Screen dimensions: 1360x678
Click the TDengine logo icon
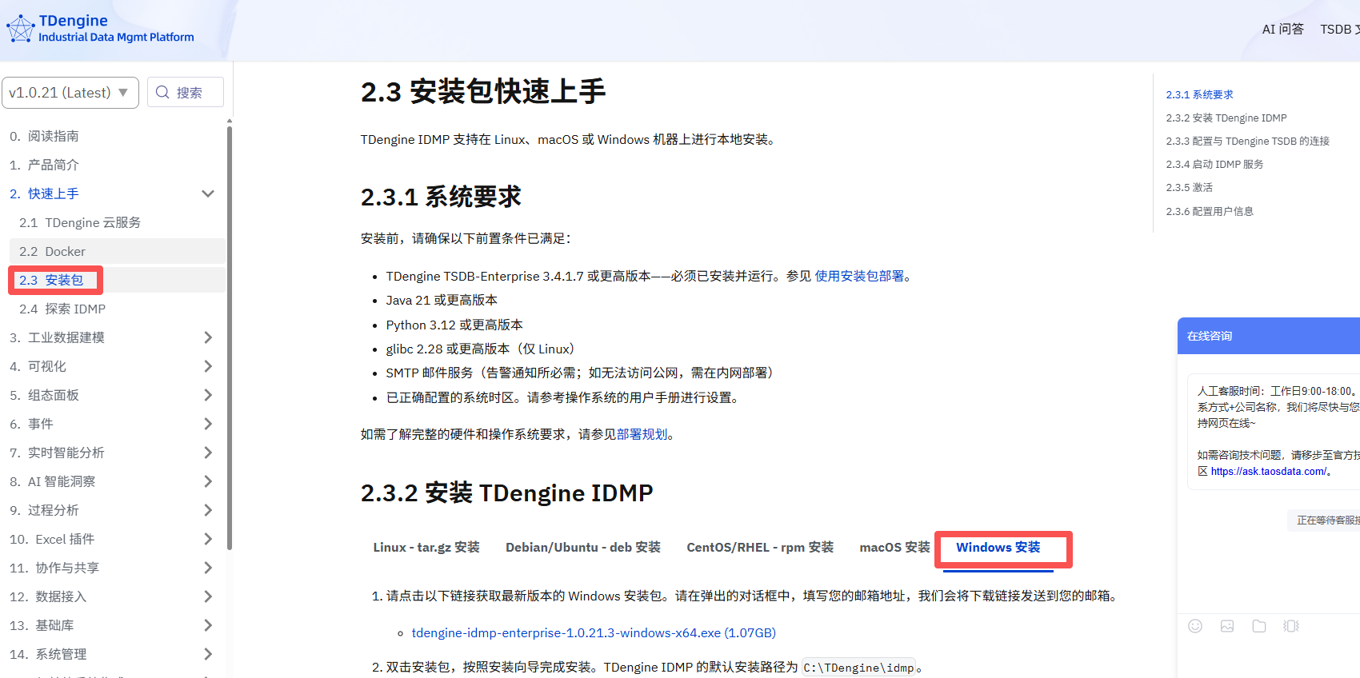(20, 29)
